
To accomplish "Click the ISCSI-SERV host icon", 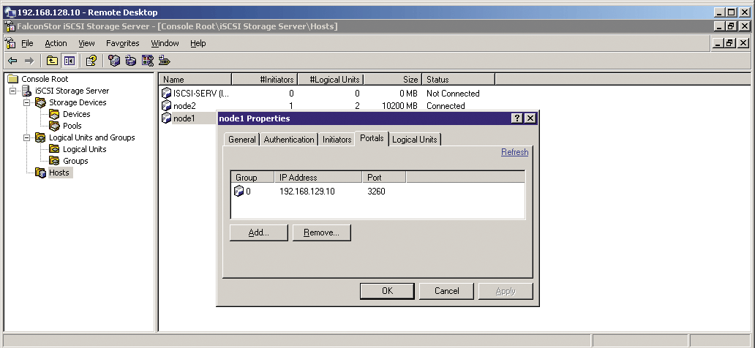I will coord(166,93).
